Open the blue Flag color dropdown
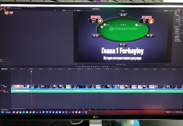 (99, 67)
